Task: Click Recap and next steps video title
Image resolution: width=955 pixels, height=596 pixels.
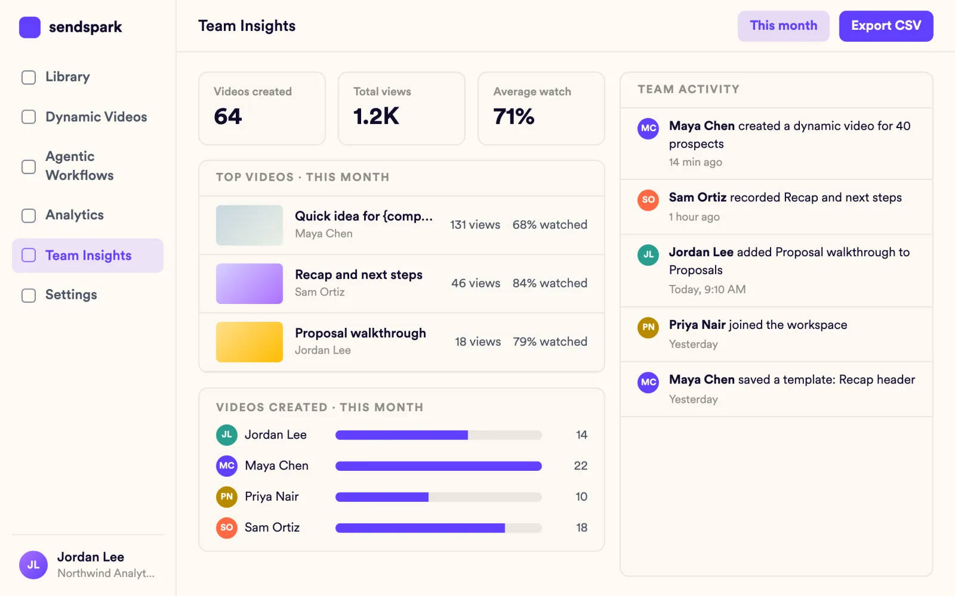Action: [359, 275]
